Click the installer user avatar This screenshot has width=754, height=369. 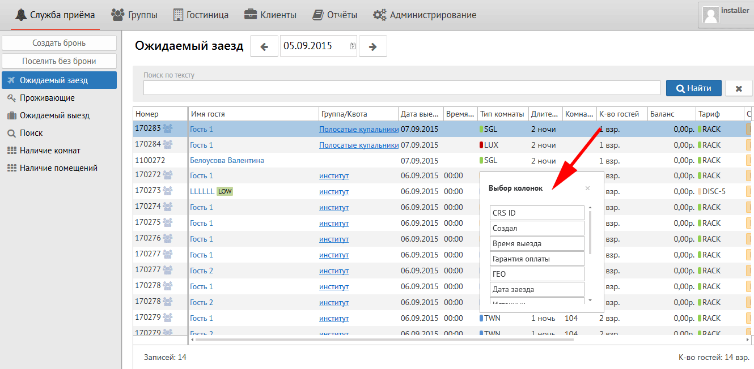click(x=711, y=14)
